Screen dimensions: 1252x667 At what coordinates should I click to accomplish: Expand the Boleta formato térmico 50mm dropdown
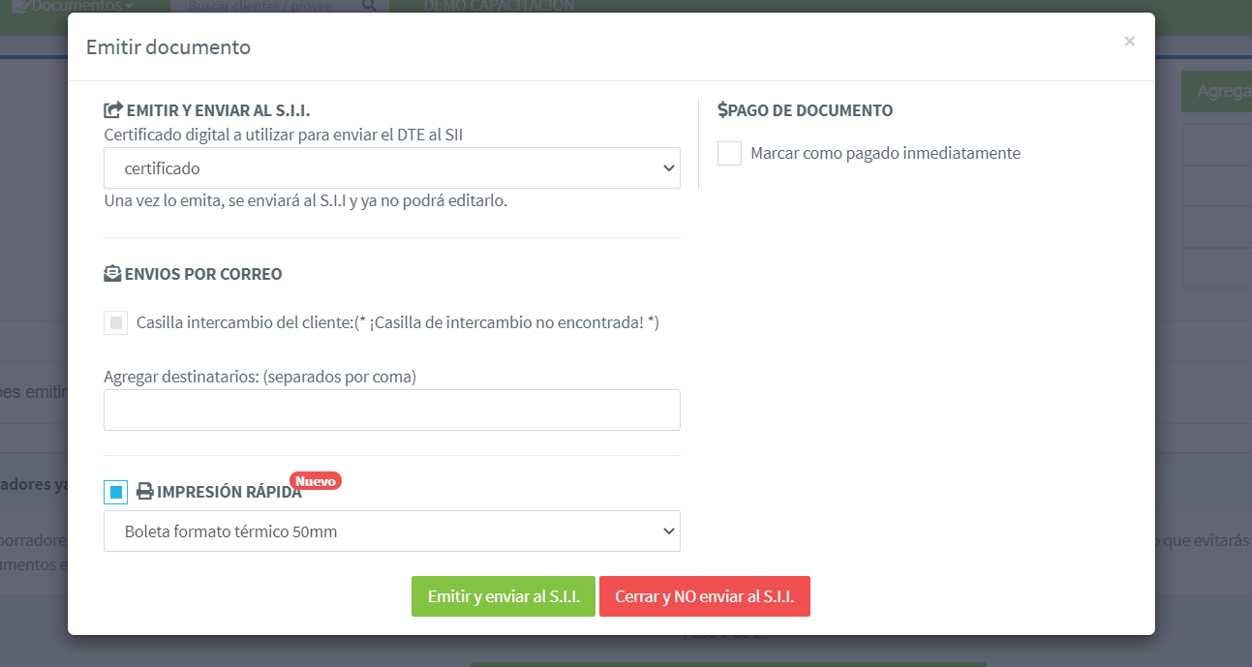tap(391, 531)
